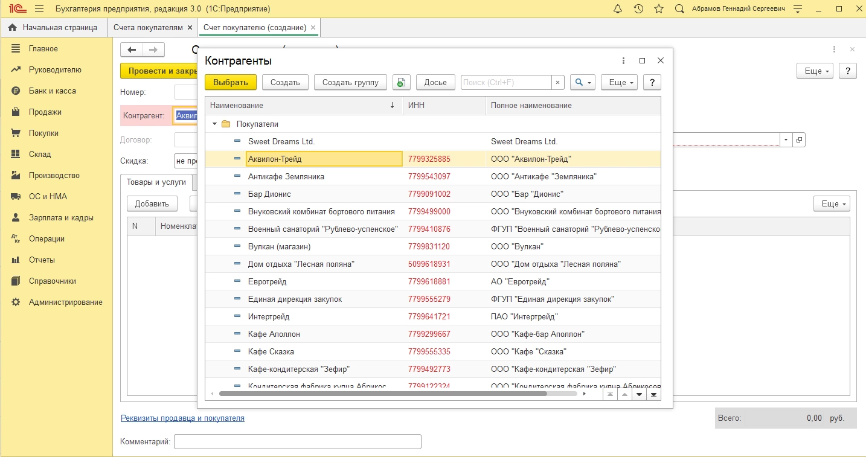Screen dimensions: 866x457
Task: Open the Справочники section
Action: point(53,281)
